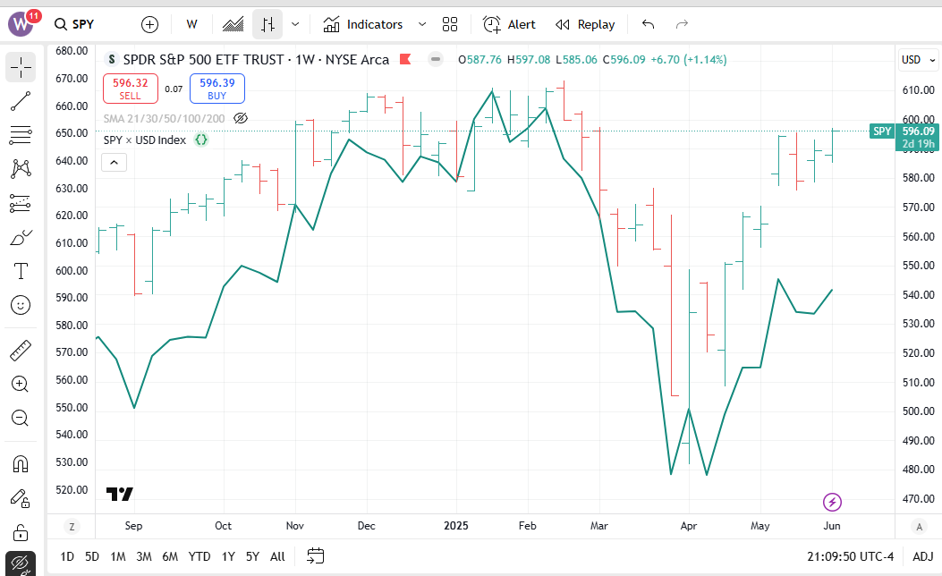This screenshot has height=576, width=942.
Task: Click the SPY price label on scale
Action: click(x=882, y=131)
